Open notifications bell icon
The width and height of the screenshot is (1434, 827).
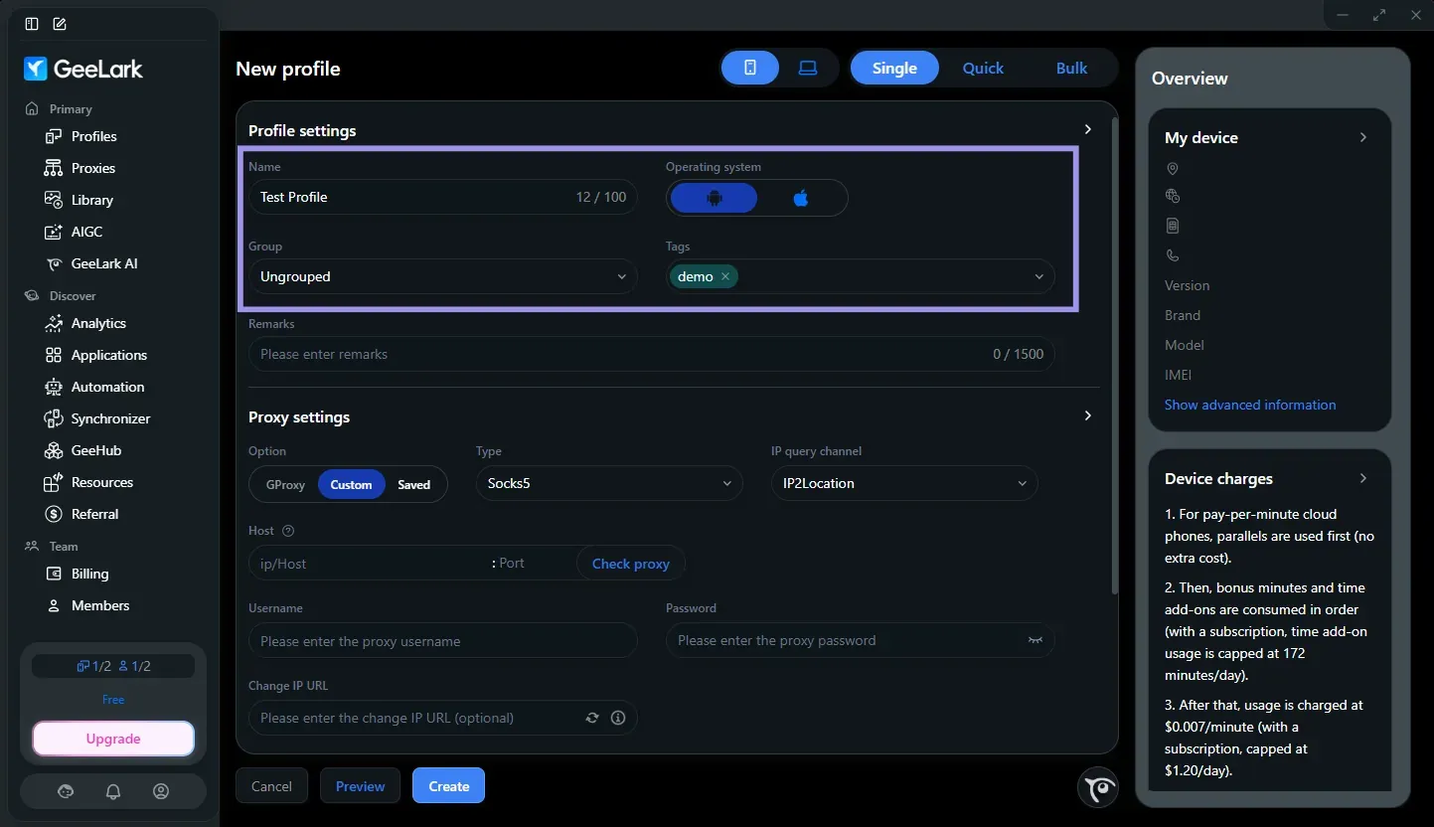pyautogui.click(x=113, y=791)
